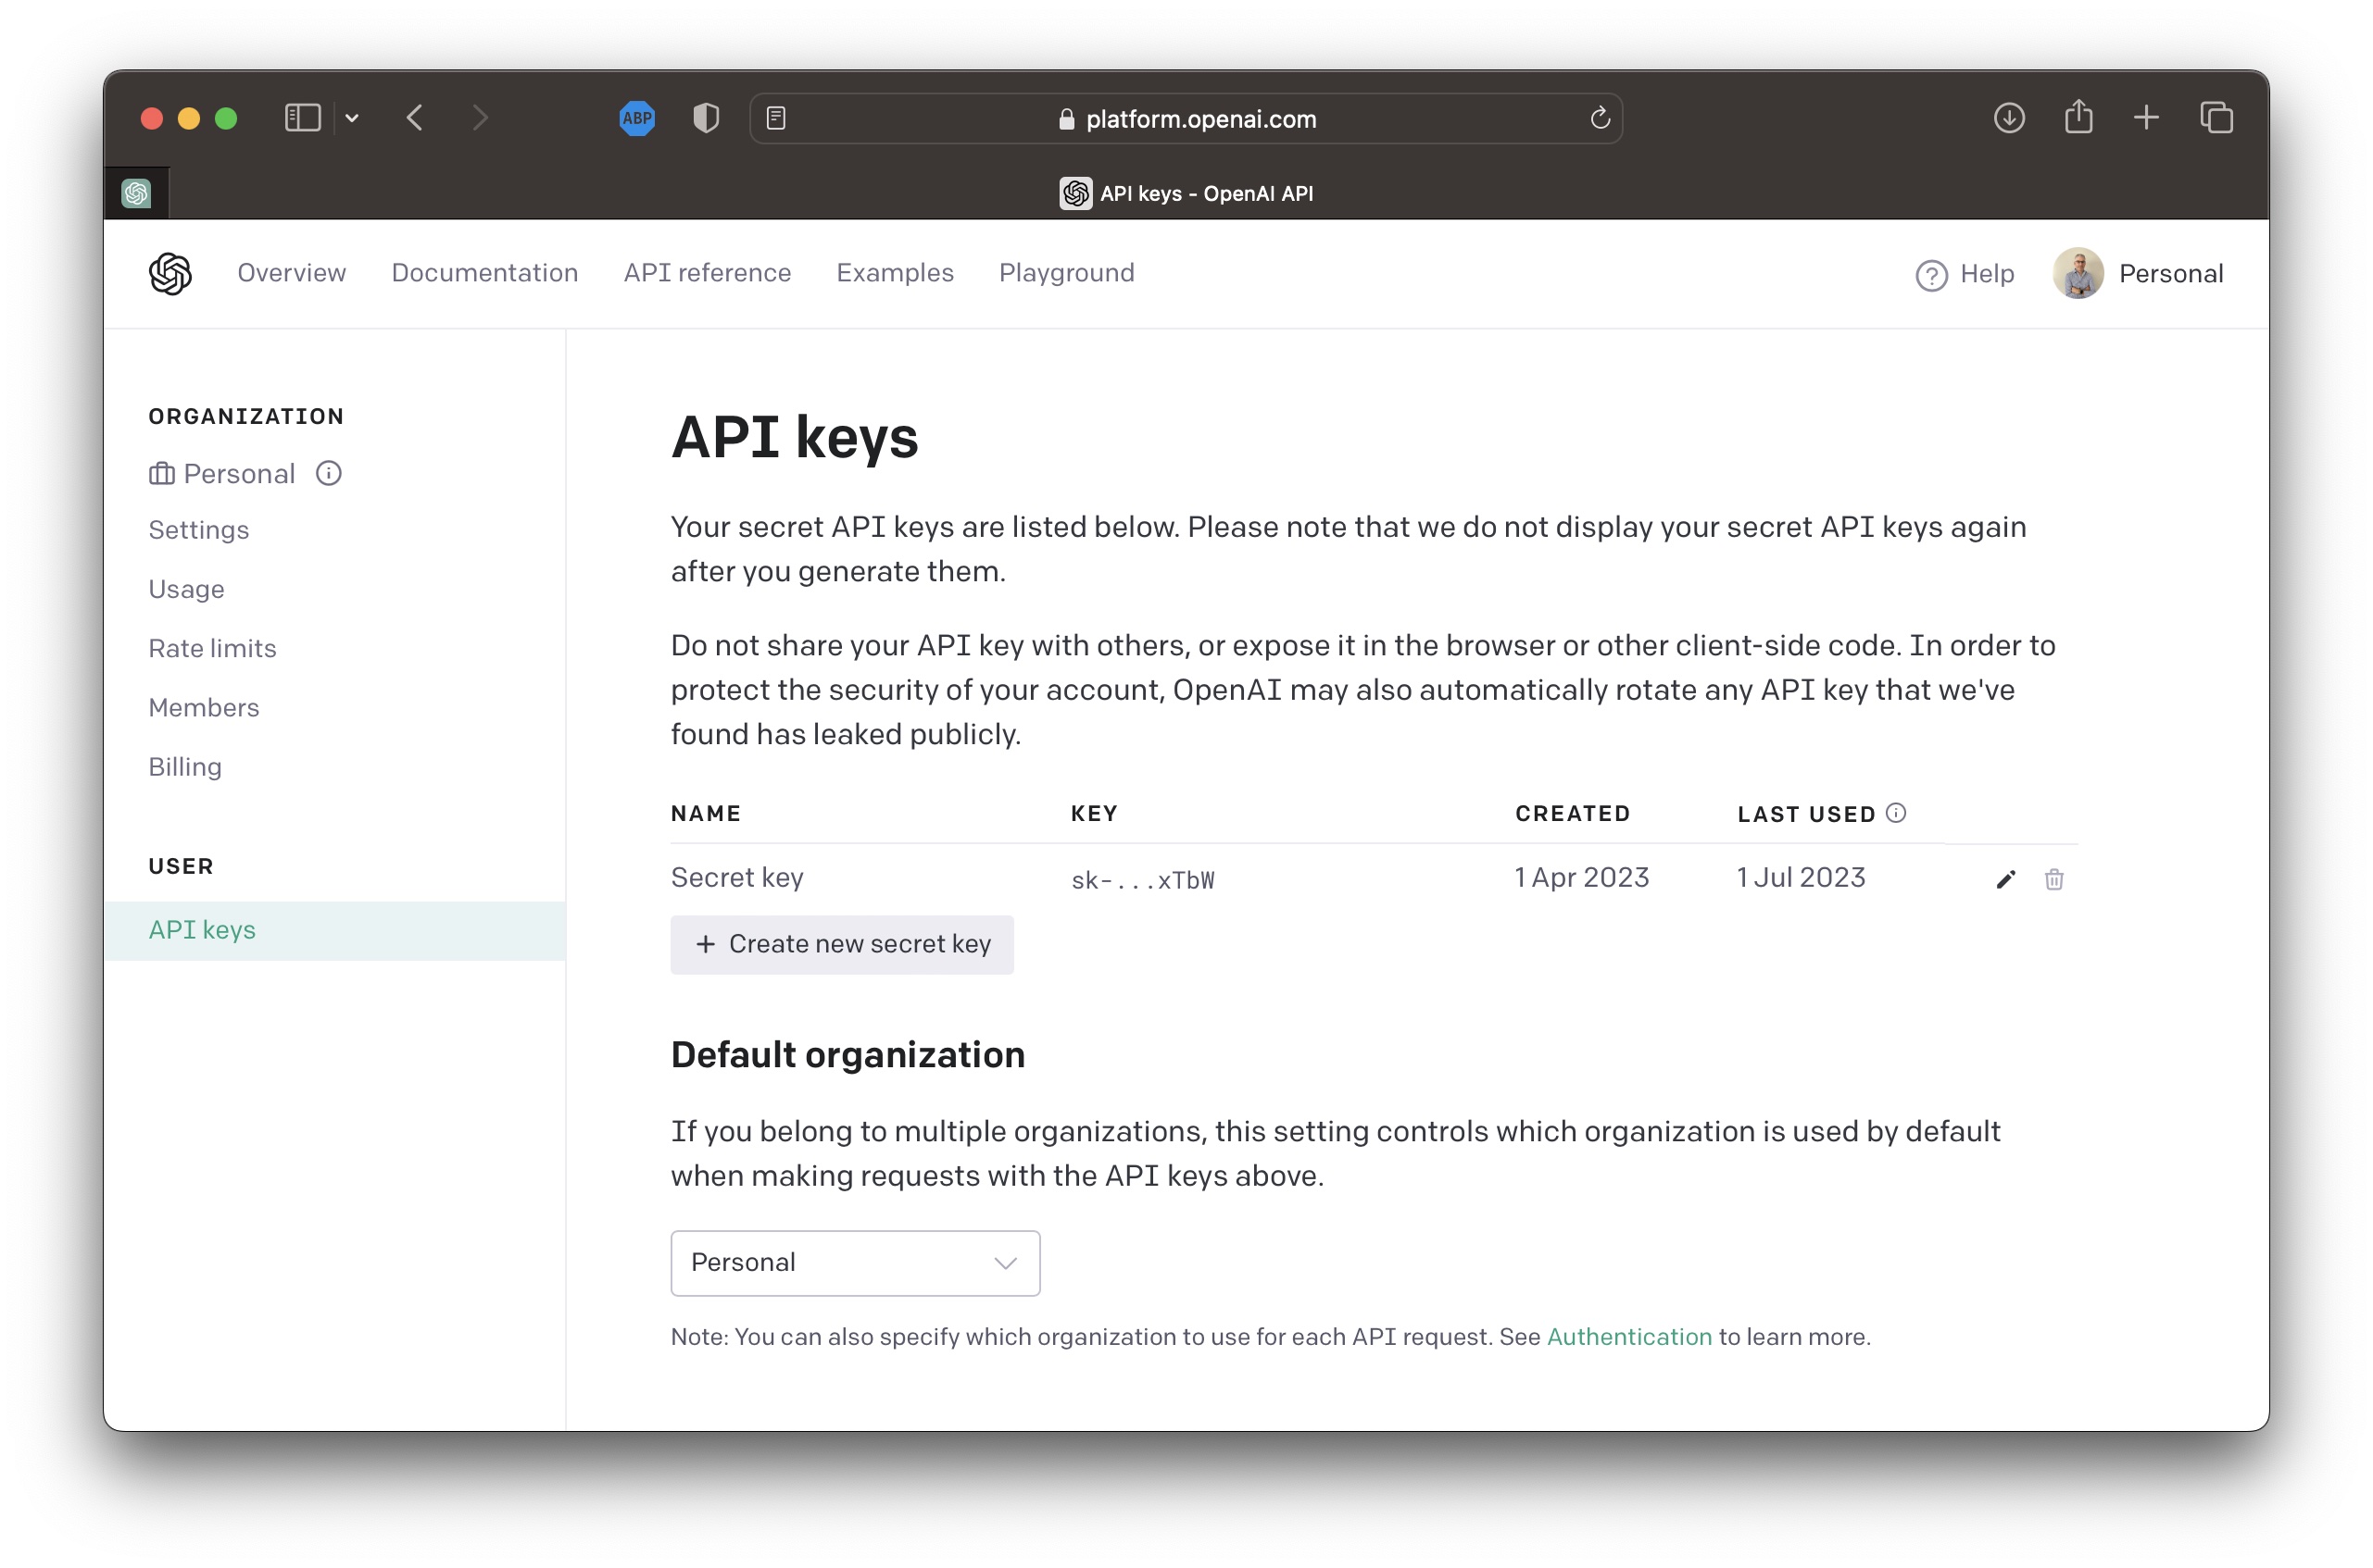
Task: Select the Personal organization in sidebar
Action: point(222,473)
